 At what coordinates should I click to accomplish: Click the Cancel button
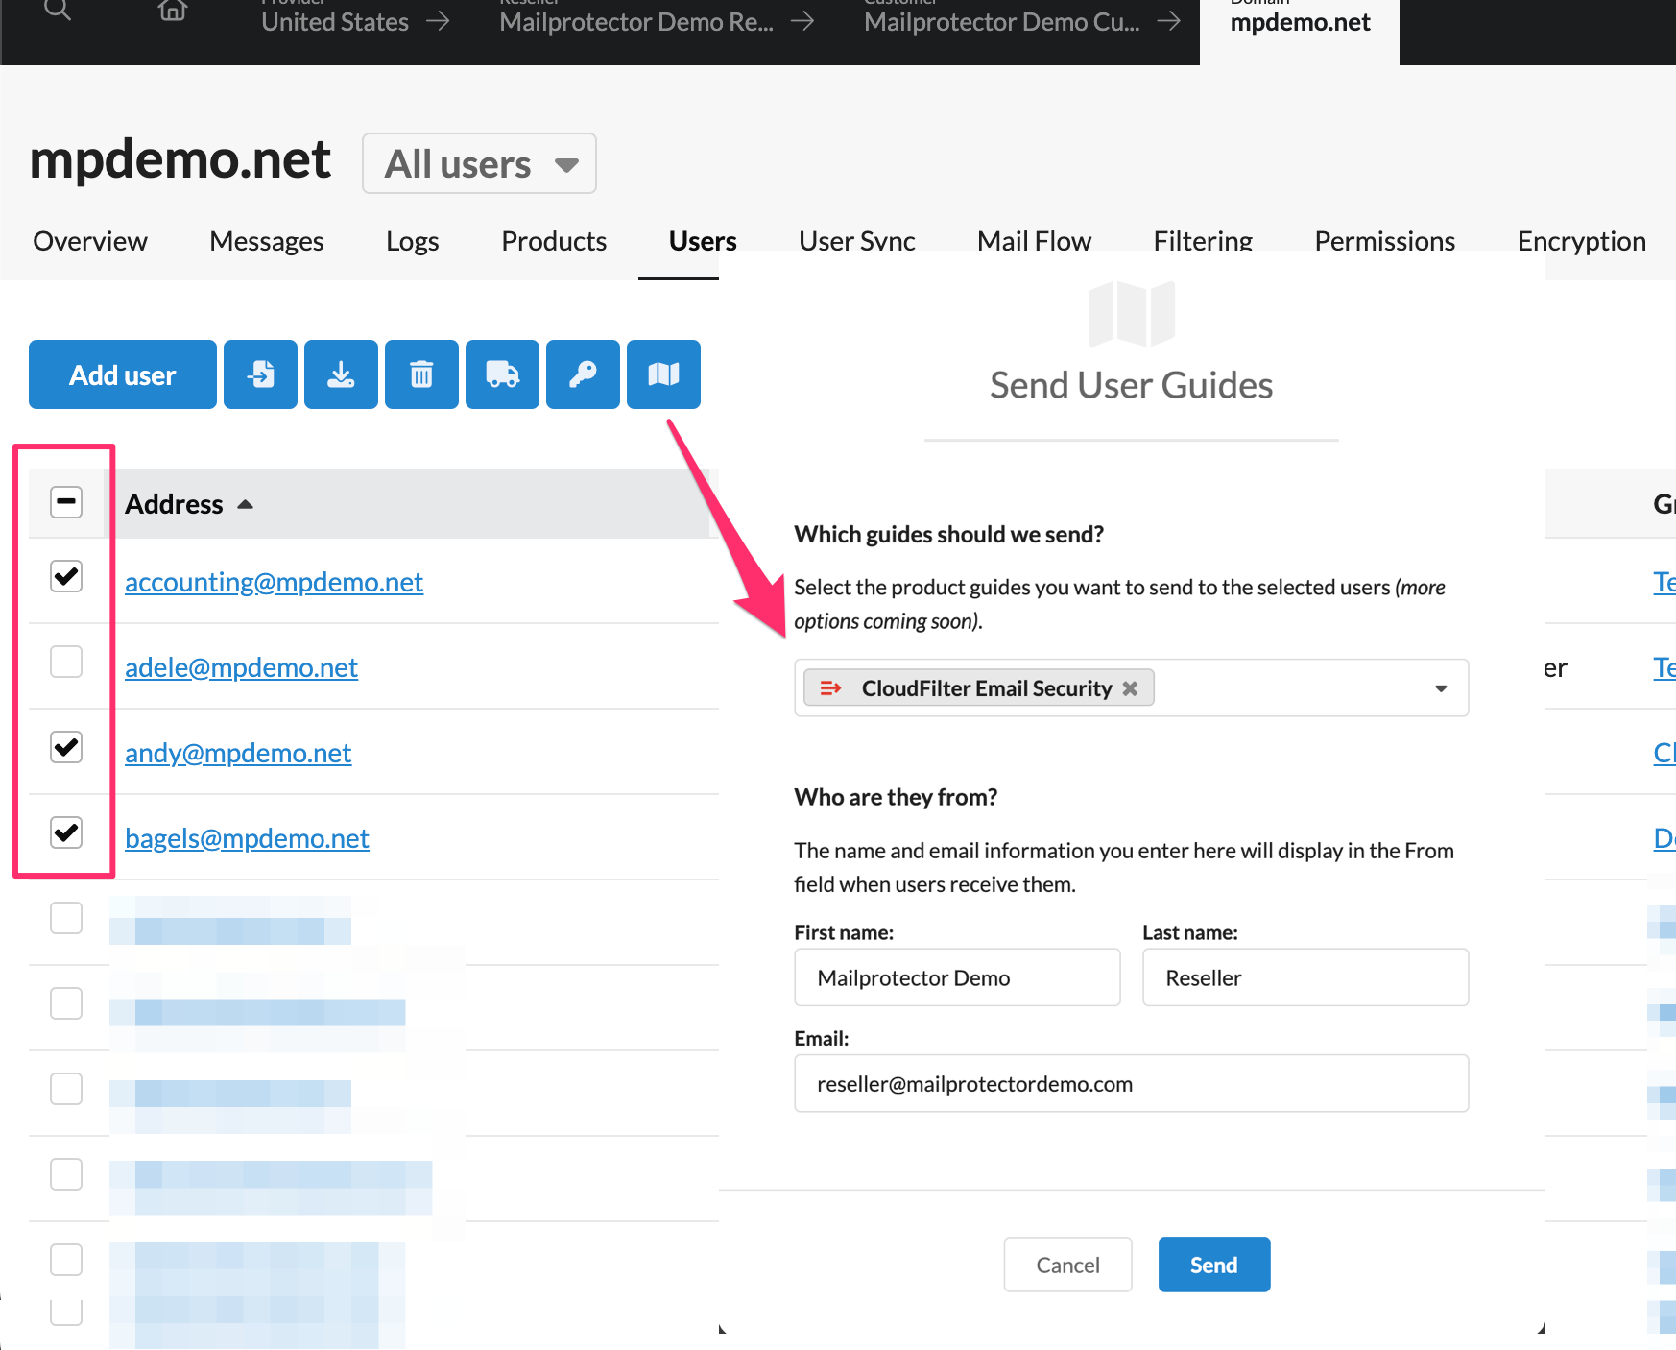[1068, 1265]
